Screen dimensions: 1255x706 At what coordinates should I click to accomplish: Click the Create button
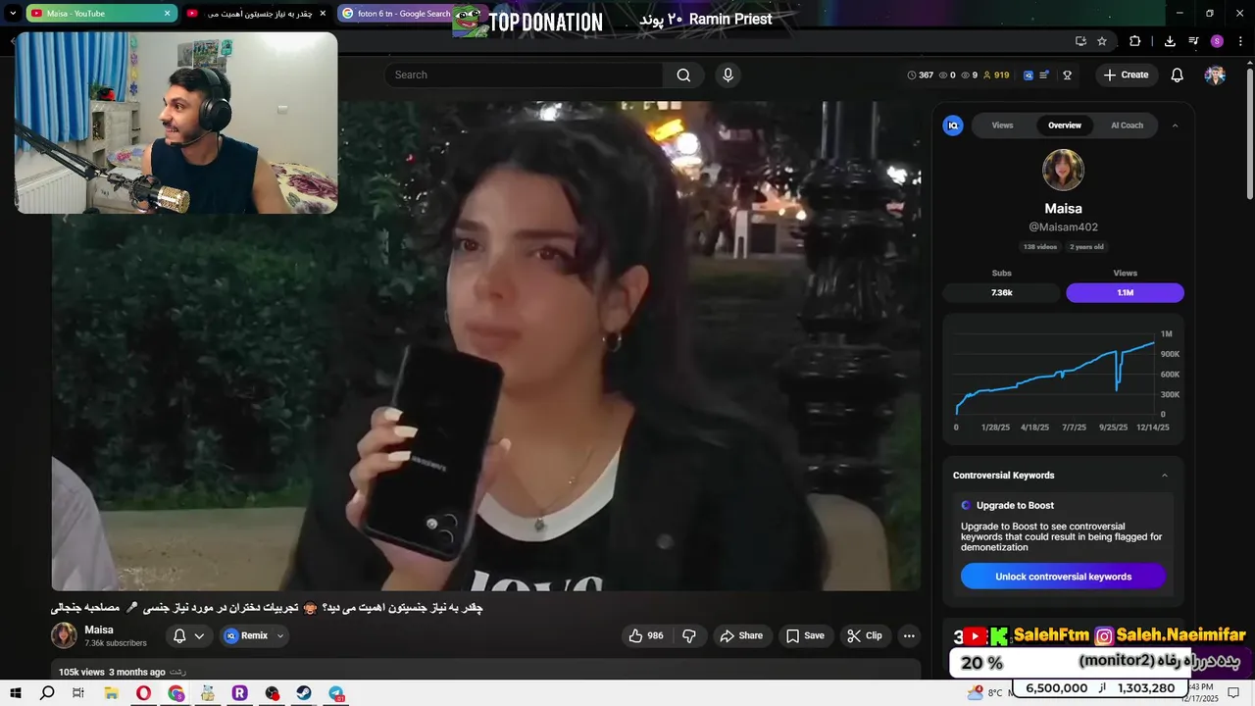pos(1126,75)
